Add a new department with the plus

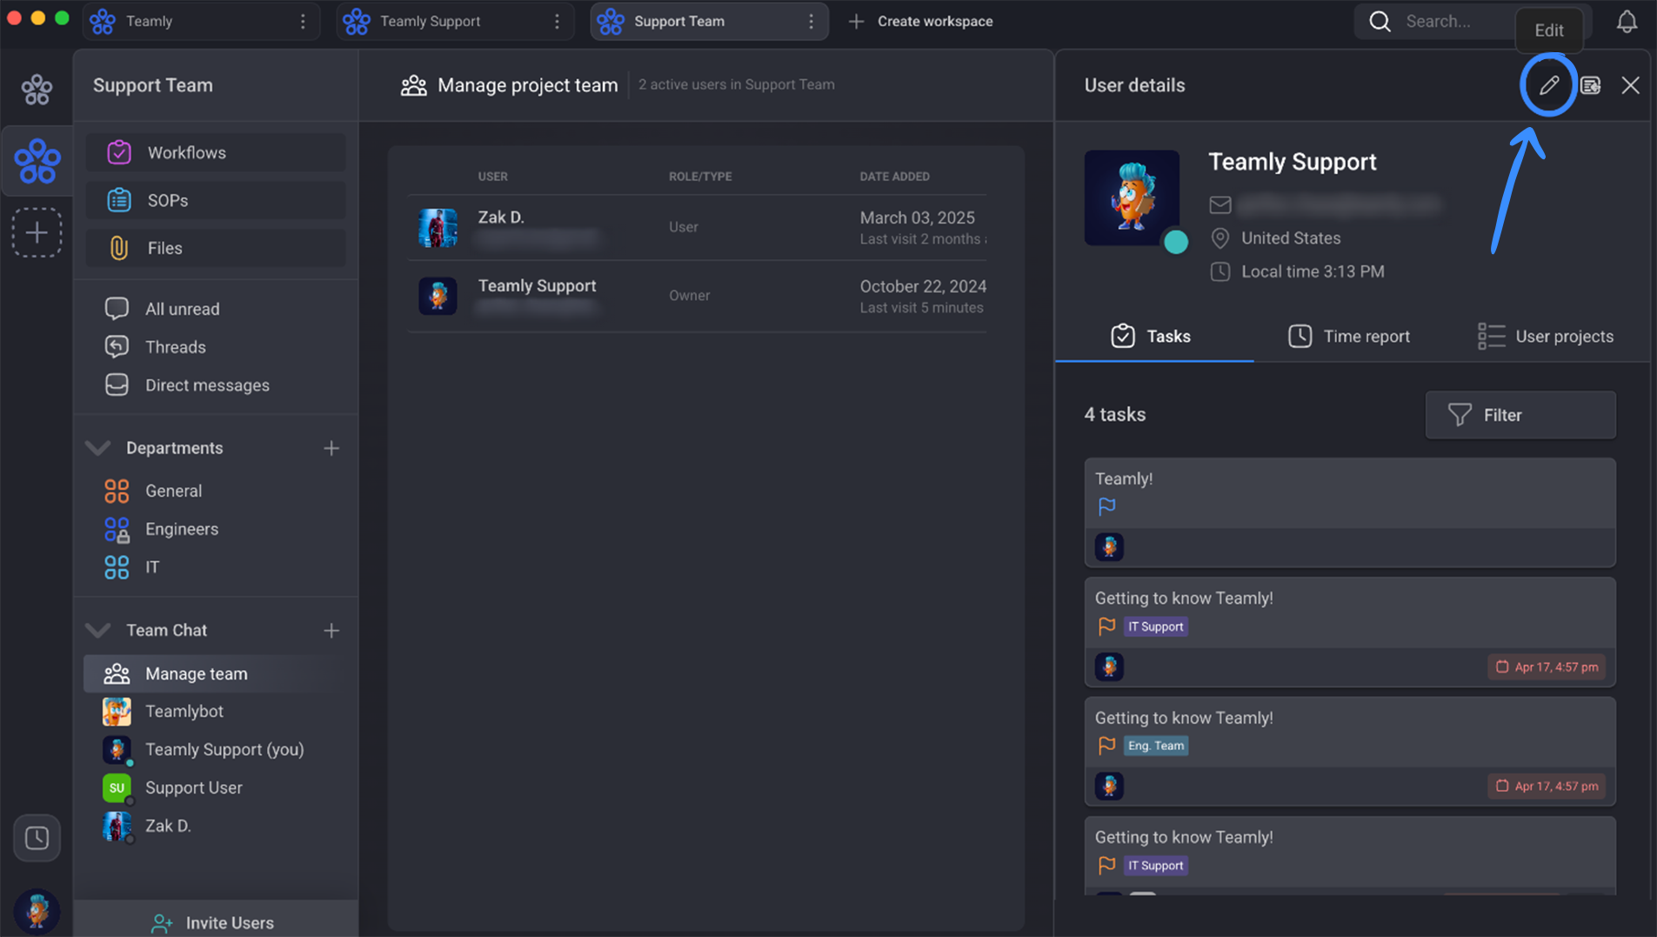331,448
